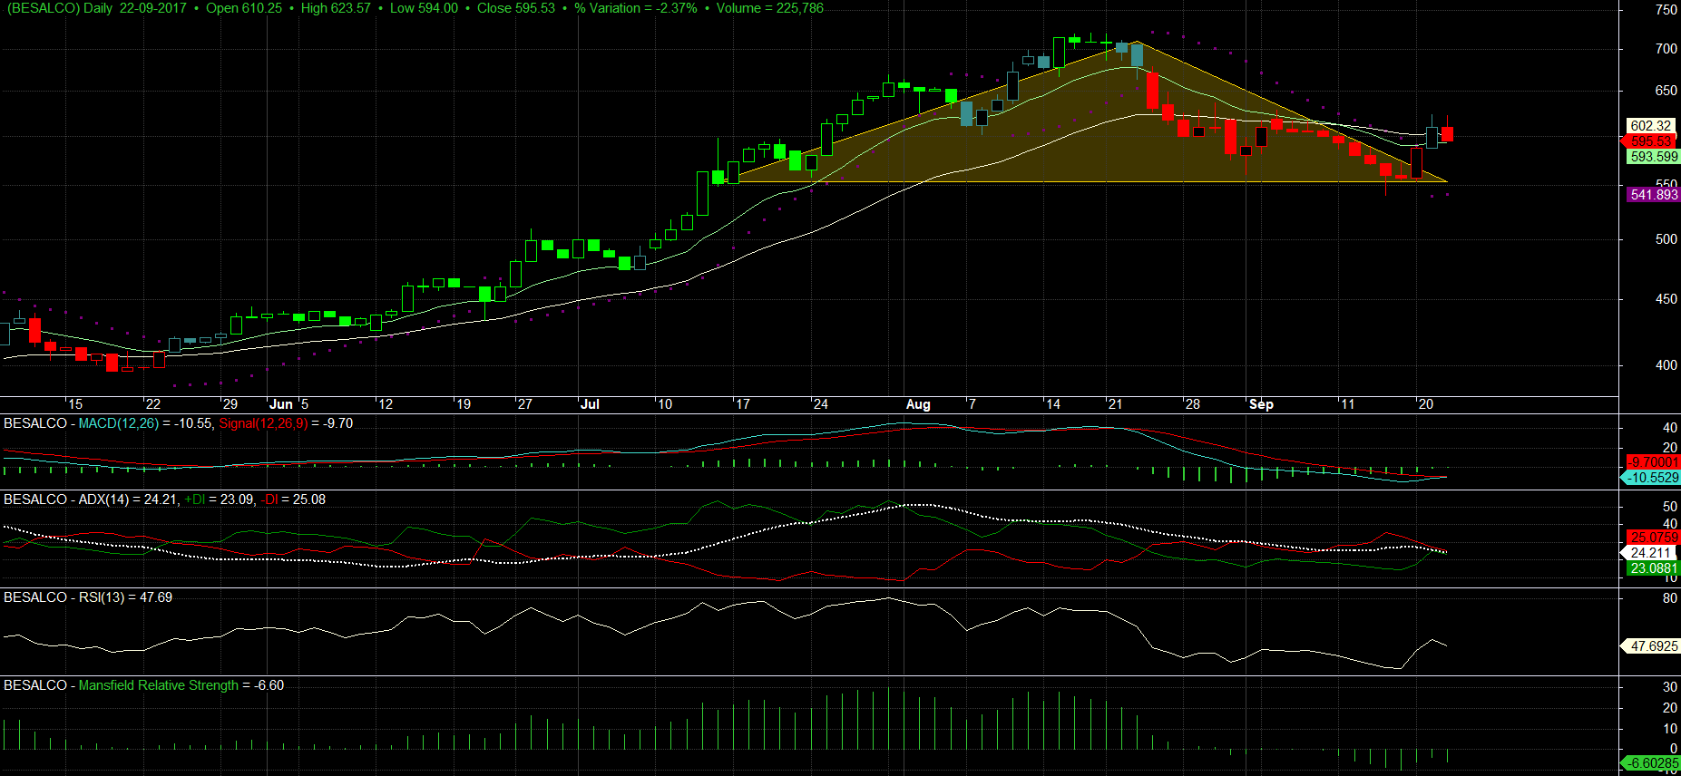Click the 700 price axis label
The height and width of the screenshot is (776, 1681).
1666,49
